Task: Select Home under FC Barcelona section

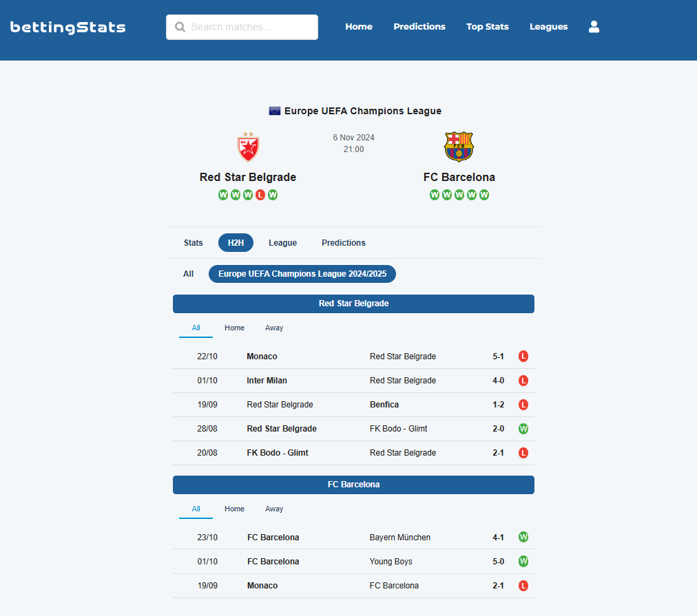Action: (234, 509)
